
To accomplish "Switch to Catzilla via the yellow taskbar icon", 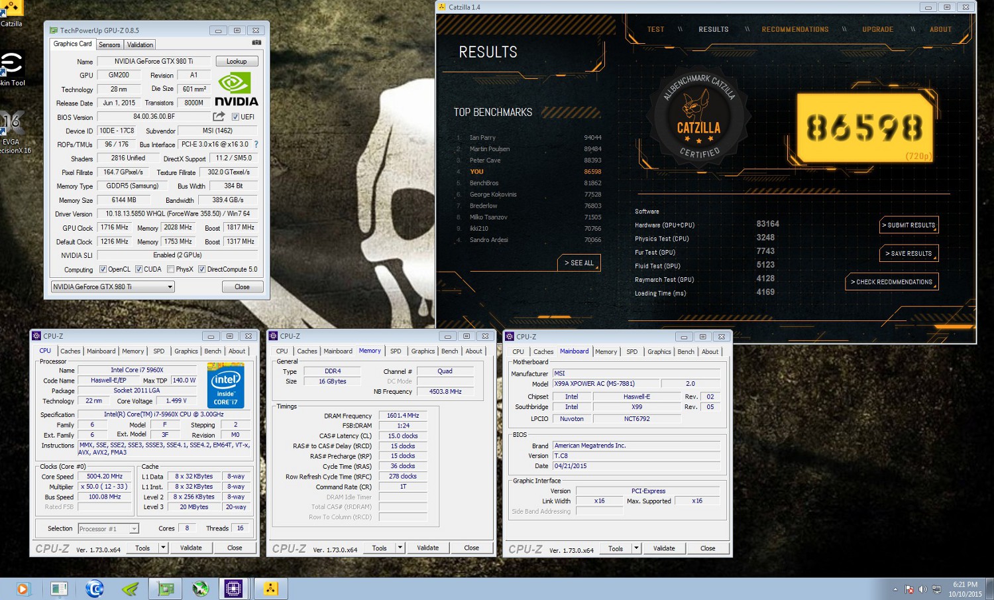I will [x=270, y=589].
